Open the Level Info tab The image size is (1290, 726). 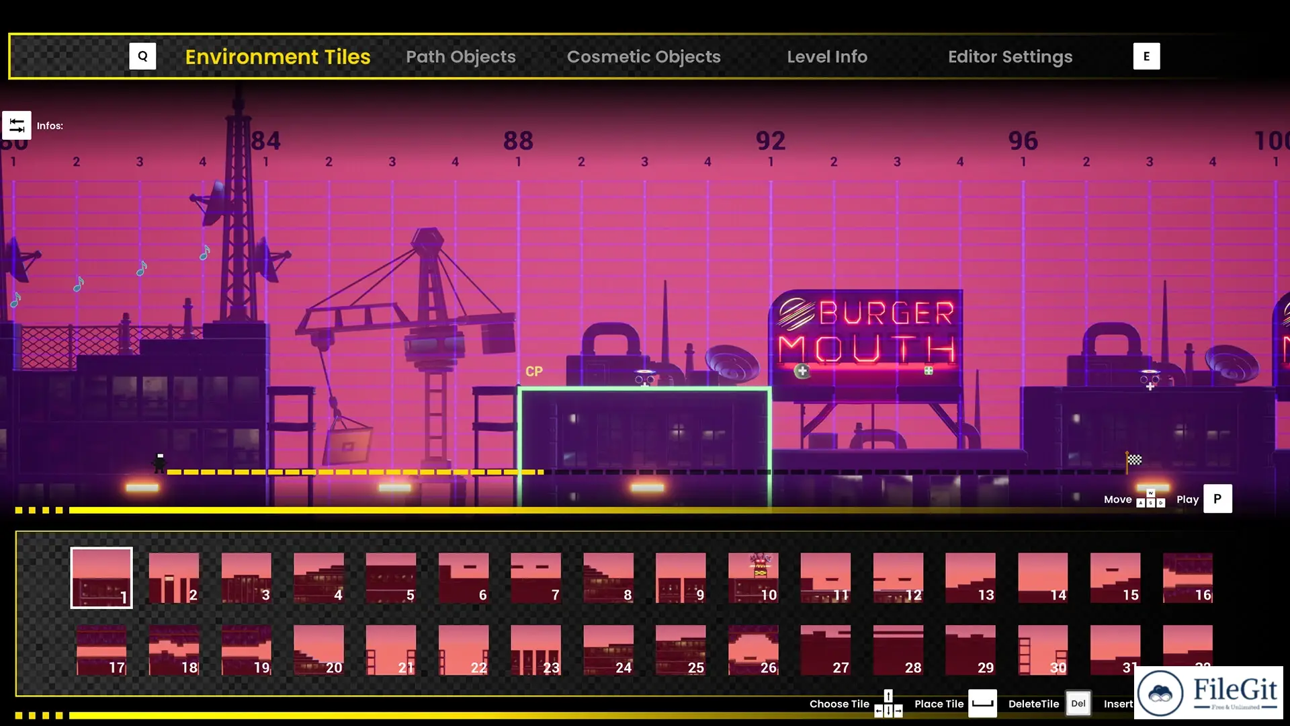click(827, 56)
